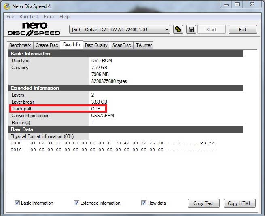The image size is (265, 216).
Task: Click the DVD-ROM disc type value
Action: (x=102, y=61)
